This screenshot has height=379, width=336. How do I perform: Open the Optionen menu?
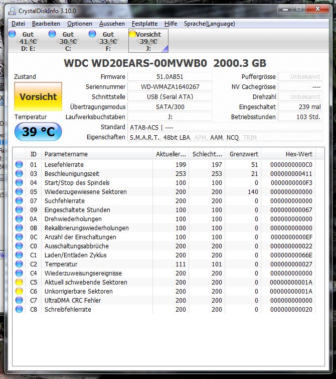(x=80, y=24)
